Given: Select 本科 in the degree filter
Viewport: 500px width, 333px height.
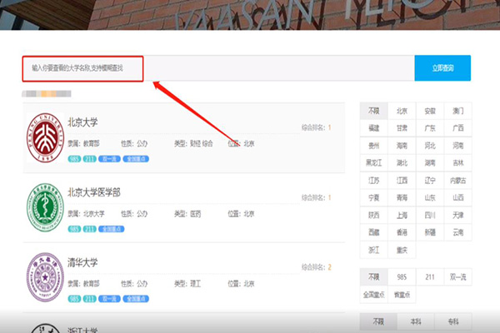Looking at the screenshot, I should pyautogui.click(x=416, y=322).
